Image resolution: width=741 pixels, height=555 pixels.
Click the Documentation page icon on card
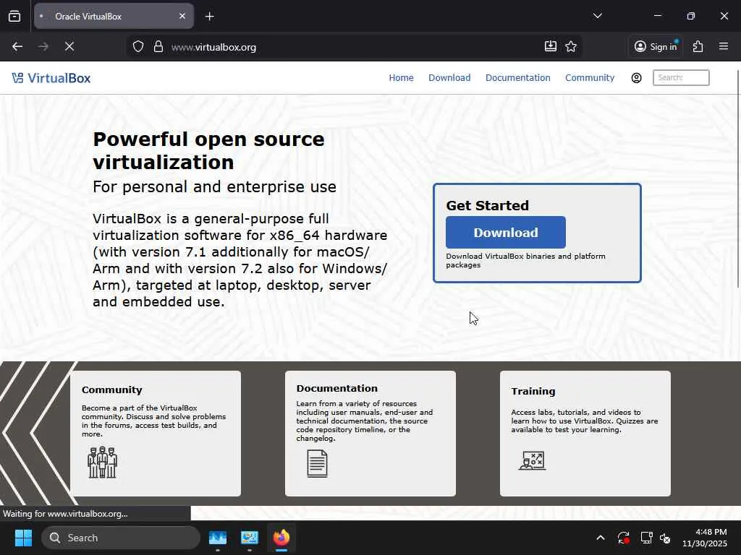(x=317, y=463)
